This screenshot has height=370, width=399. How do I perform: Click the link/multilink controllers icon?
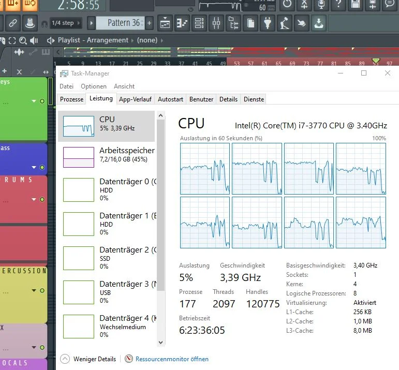tap(13, 23)
